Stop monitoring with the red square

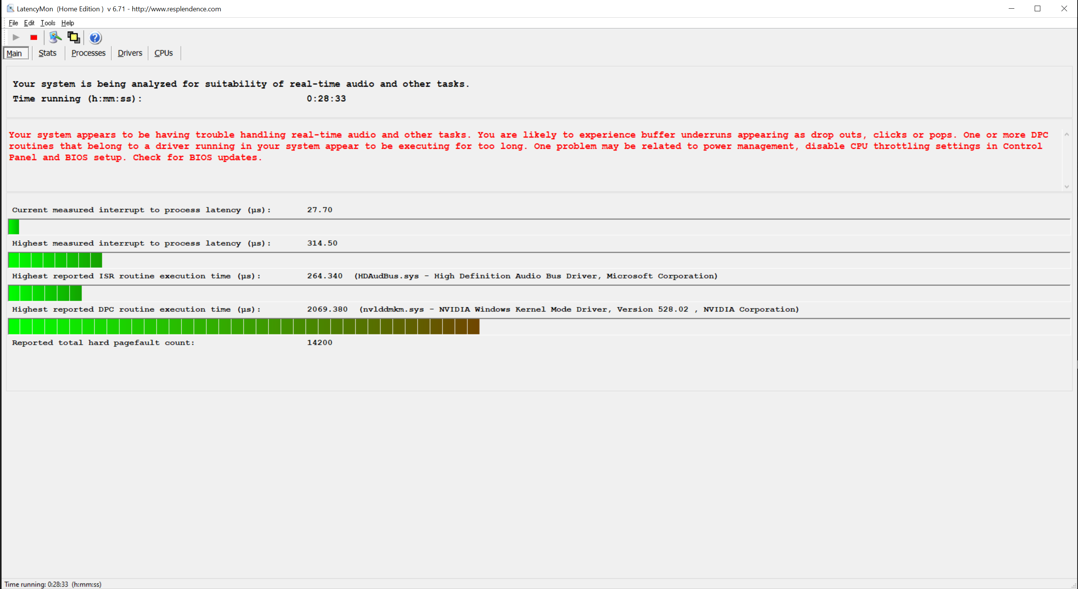34,37
